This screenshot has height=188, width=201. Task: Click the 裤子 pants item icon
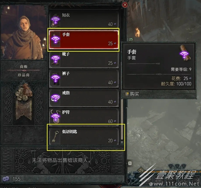click(x=55, y=78)
